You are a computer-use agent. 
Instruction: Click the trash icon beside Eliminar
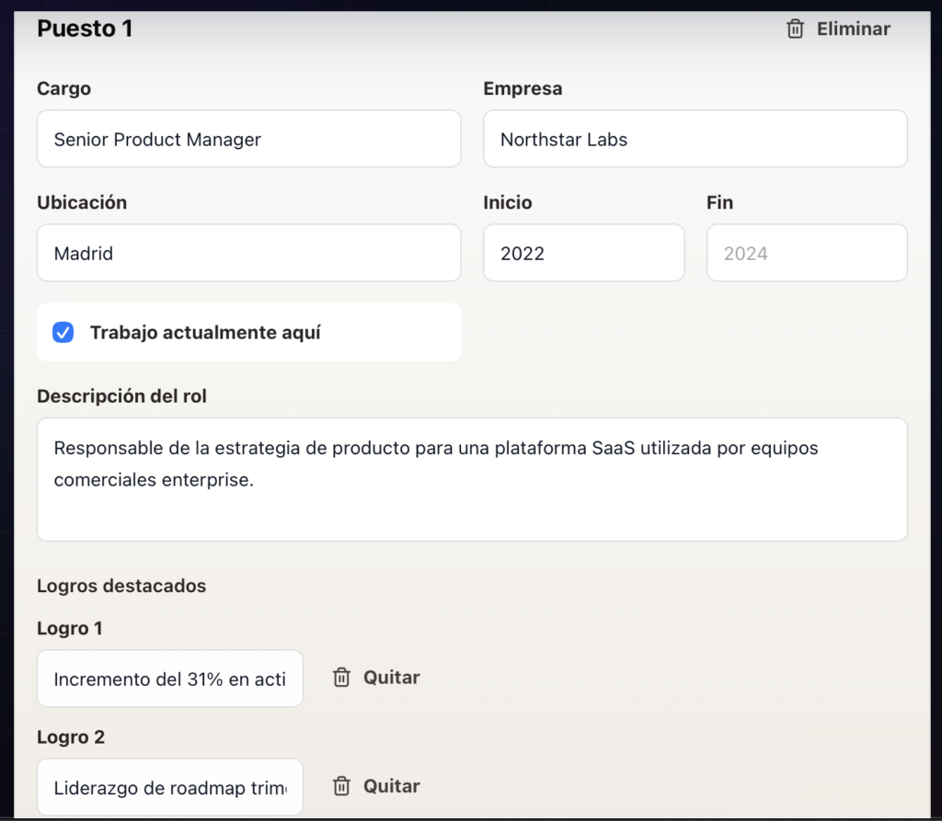click(795, 29)
